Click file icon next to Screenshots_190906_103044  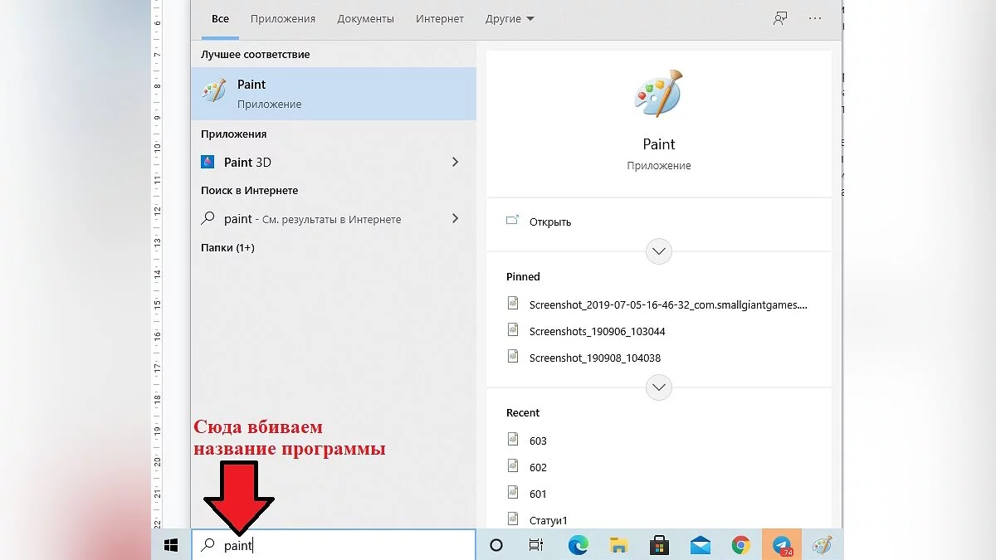(x=513, y=330)
